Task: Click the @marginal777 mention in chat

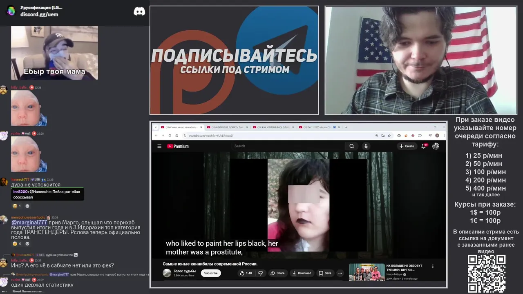Action: [x=29, y=223]
